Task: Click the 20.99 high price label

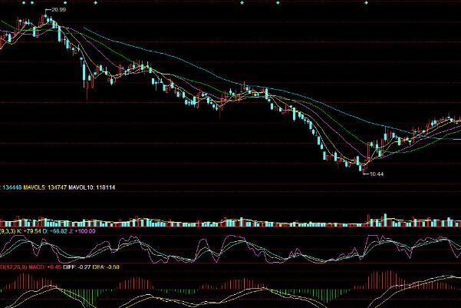Action: point(58,11)
